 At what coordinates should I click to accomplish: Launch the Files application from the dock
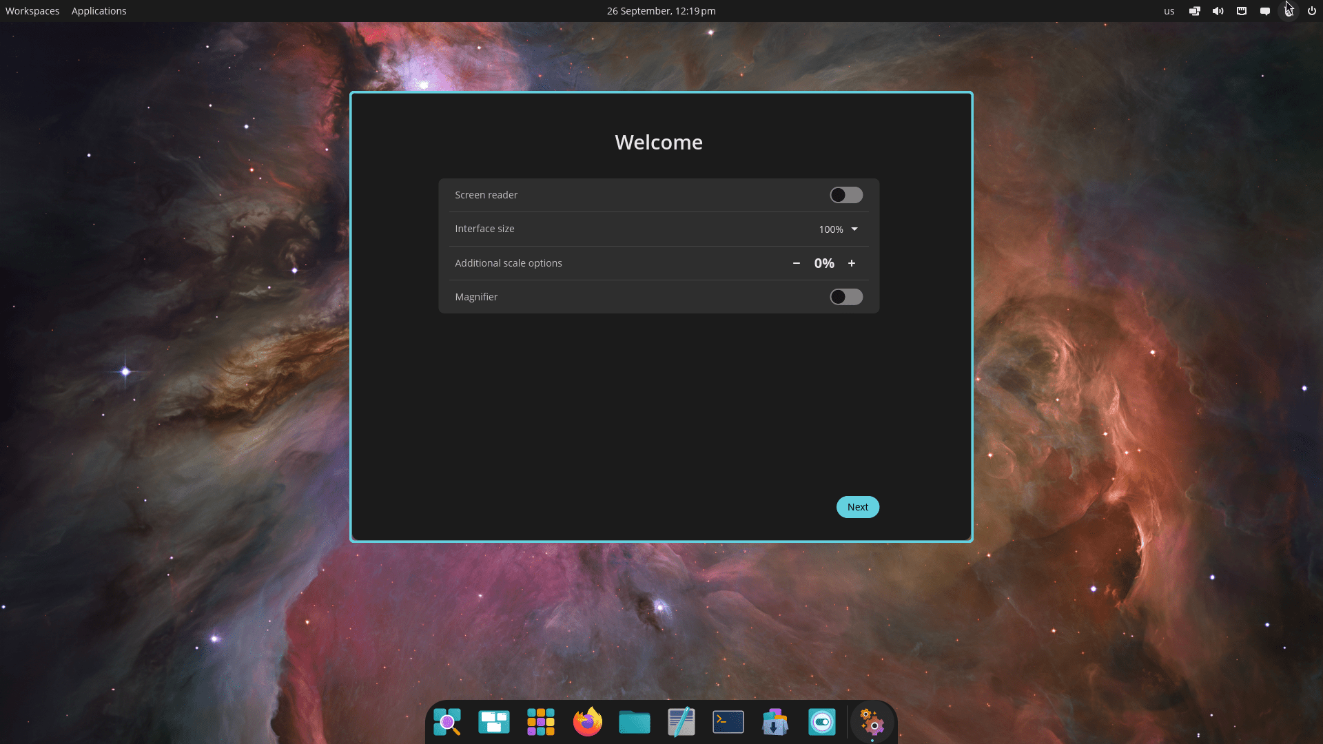pos(634,722)
